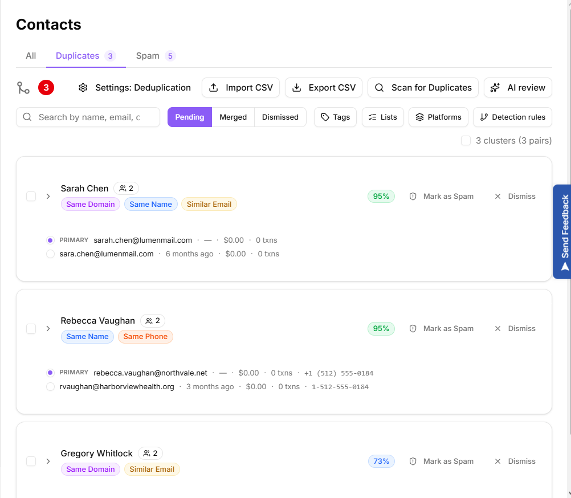Click the shield icon on Rebecca Vaughan row

tap(413, 329)
